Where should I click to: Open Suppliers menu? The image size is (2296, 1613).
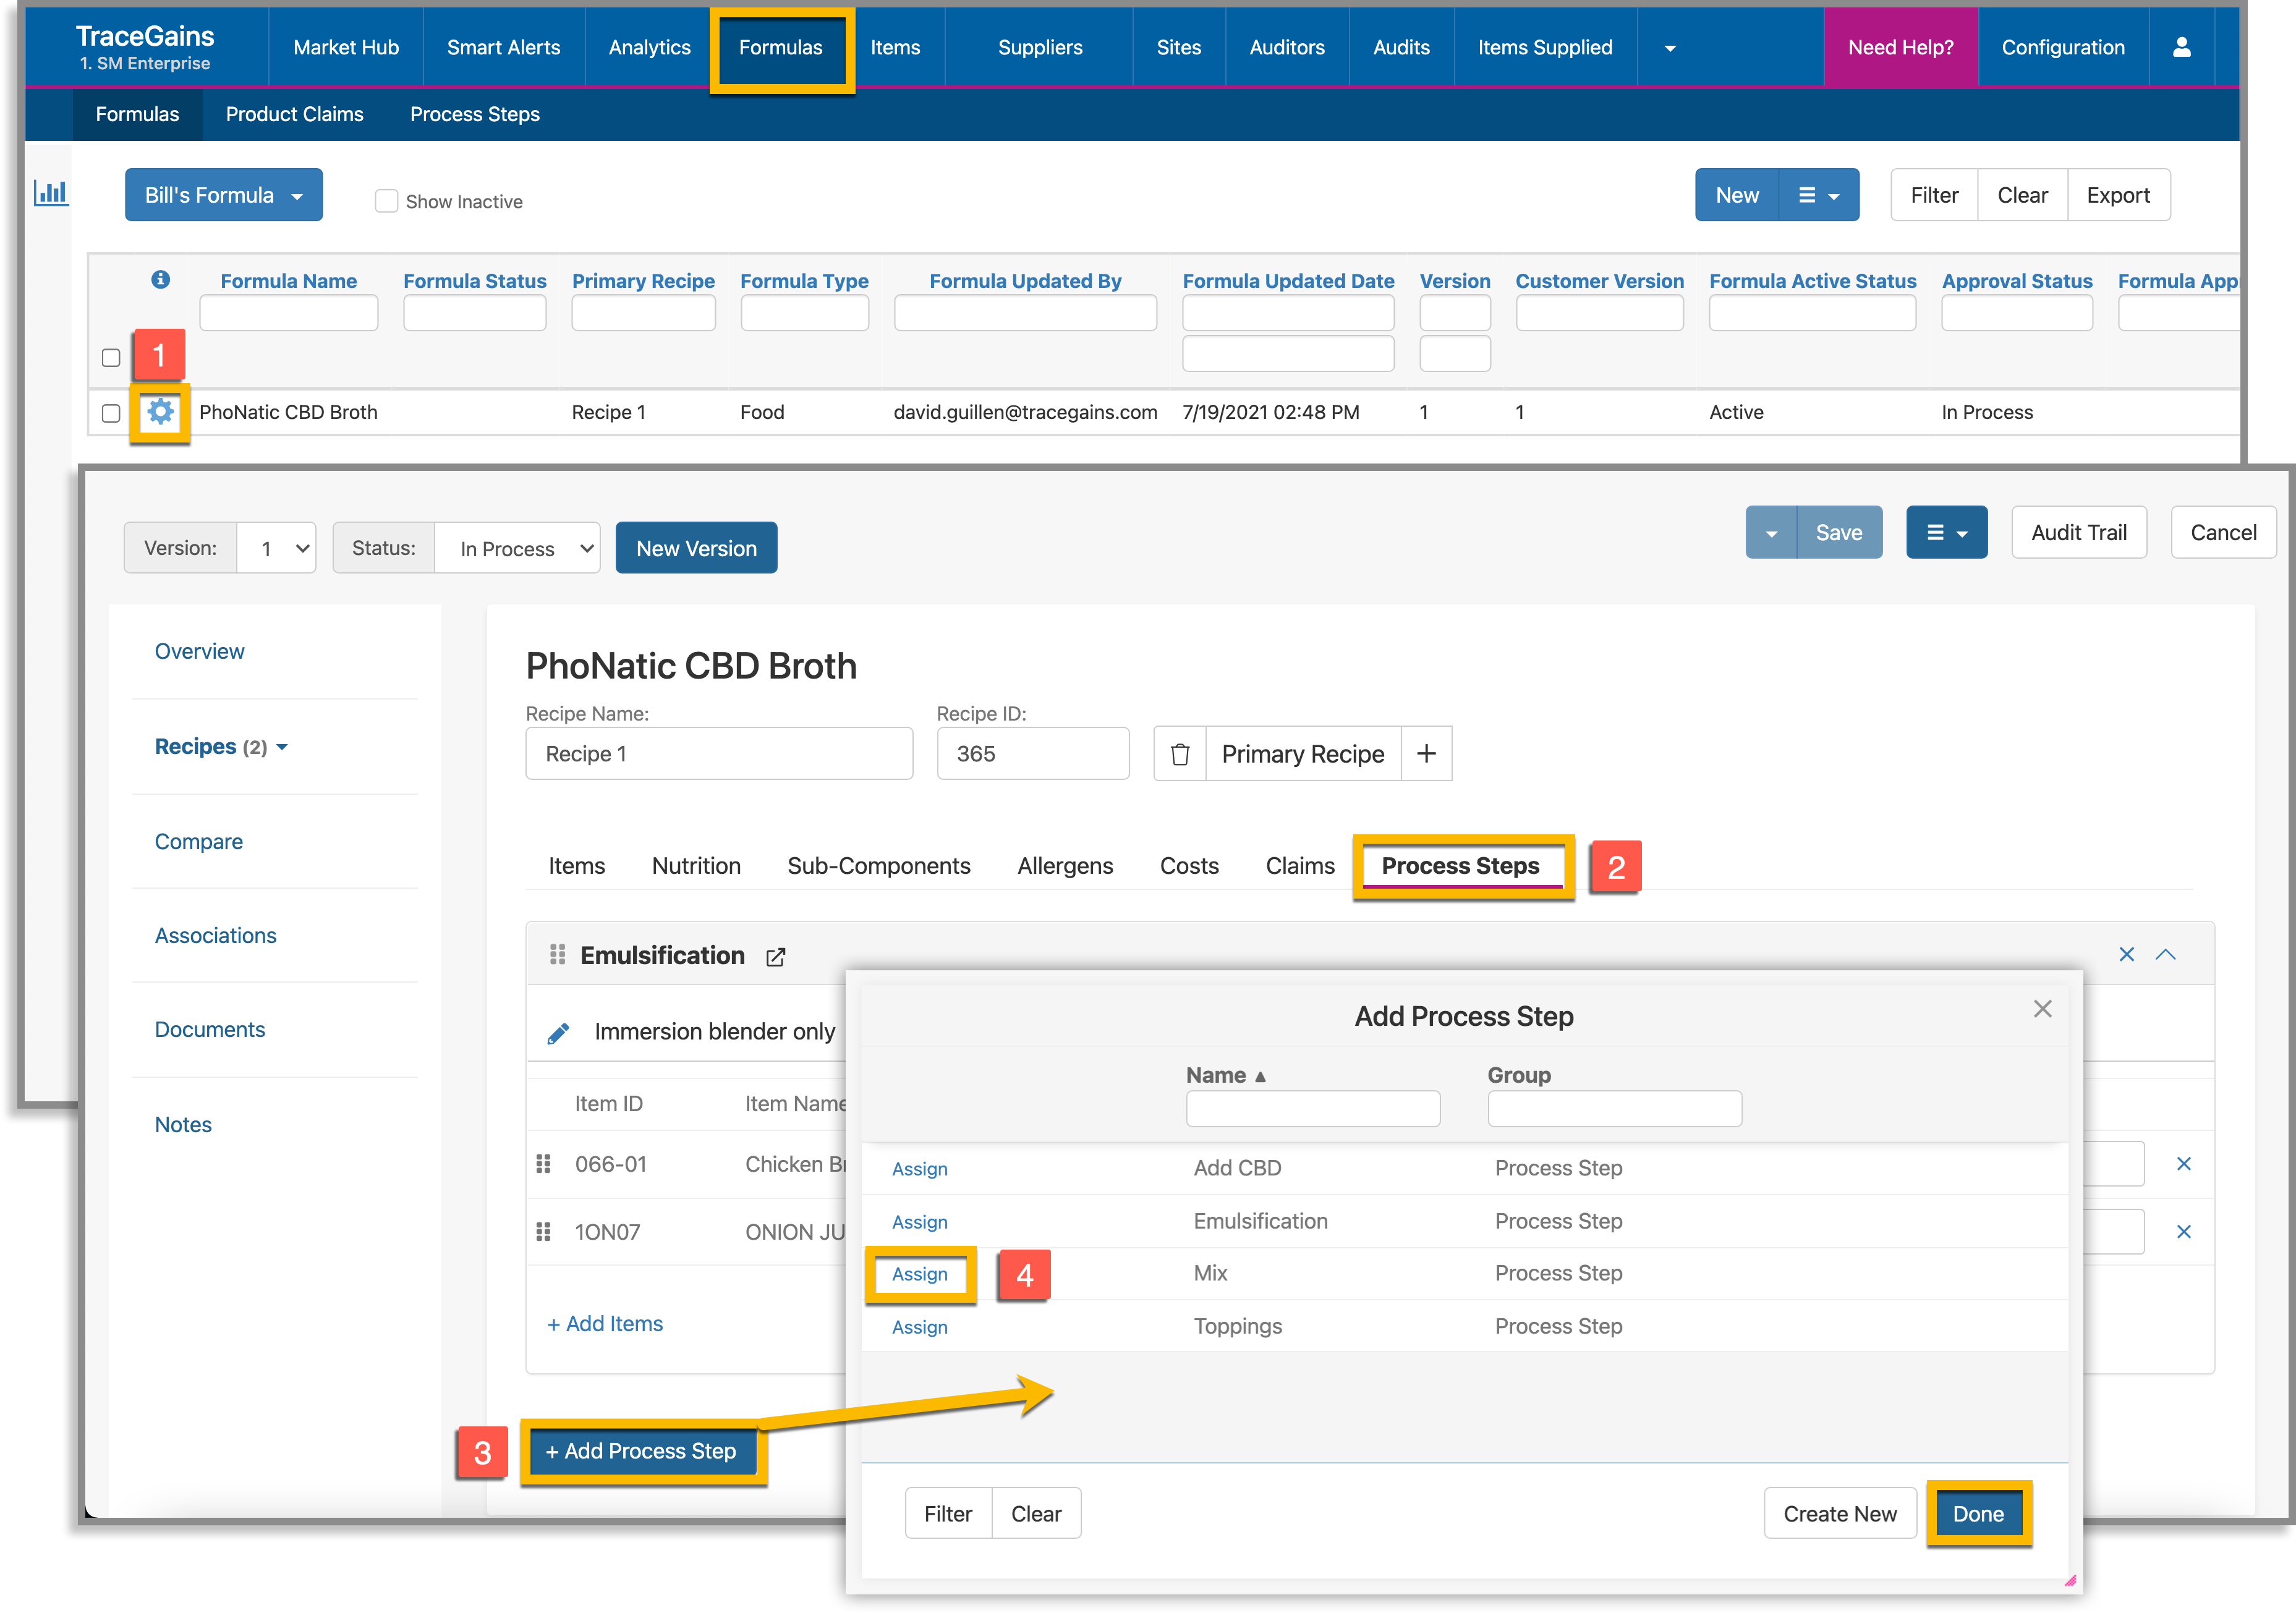click(x=1040, y=47)
